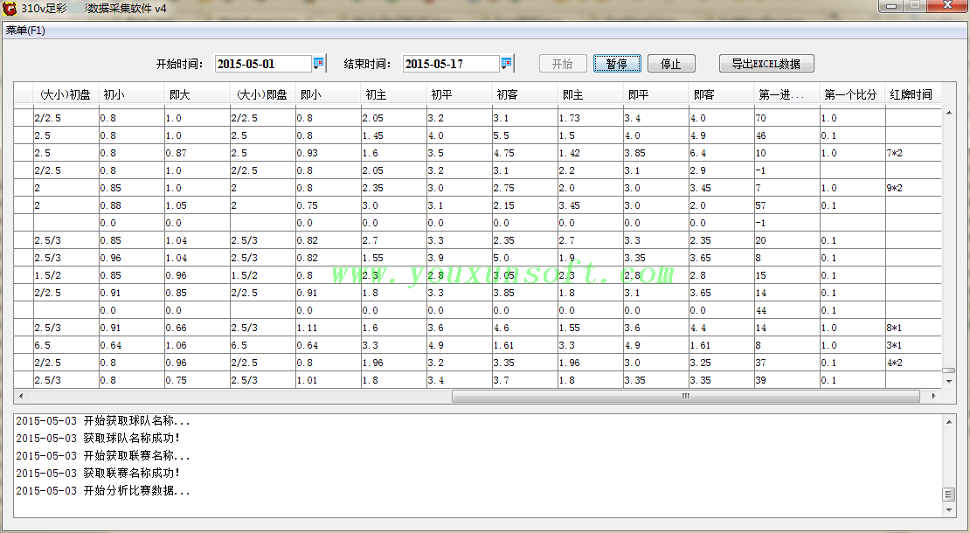970x533 pixels.
Task: Select the 初小 cell showing 0.88
Action: [x=132, y=205]
